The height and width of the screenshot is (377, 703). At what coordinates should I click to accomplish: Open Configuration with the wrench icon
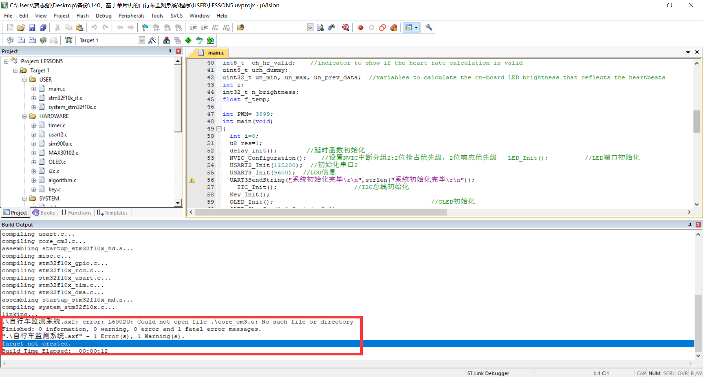429,27
